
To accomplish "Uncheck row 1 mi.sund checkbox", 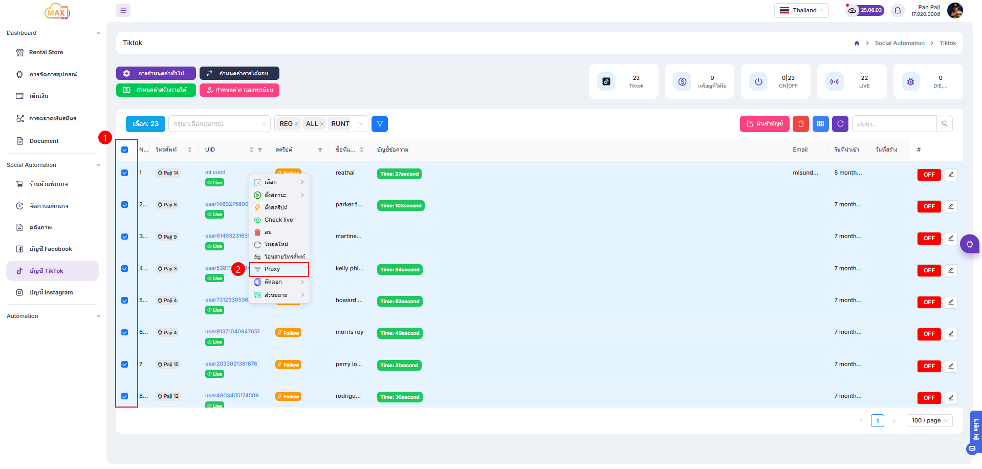I will [125, 173].
